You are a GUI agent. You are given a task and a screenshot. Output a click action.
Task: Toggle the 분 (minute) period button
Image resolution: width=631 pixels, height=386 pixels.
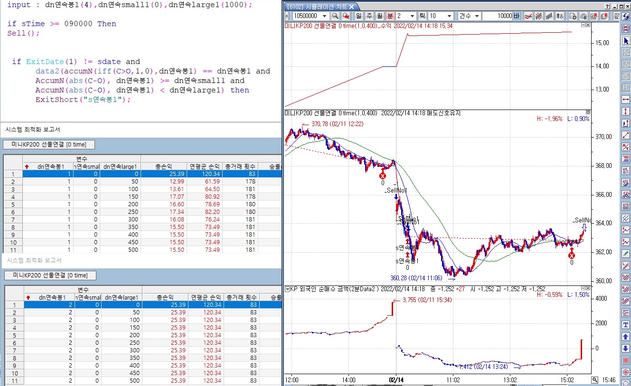390,16
